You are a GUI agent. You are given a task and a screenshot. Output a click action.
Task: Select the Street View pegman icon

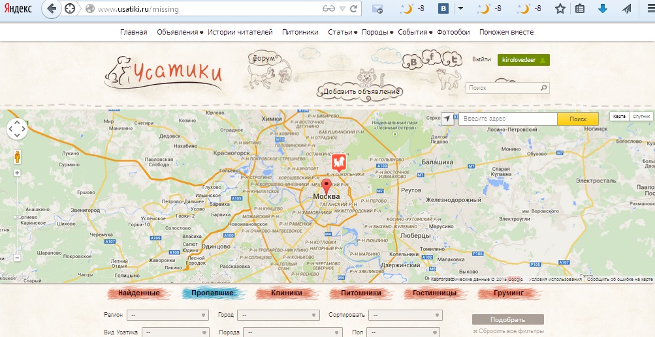click(17, 157)
